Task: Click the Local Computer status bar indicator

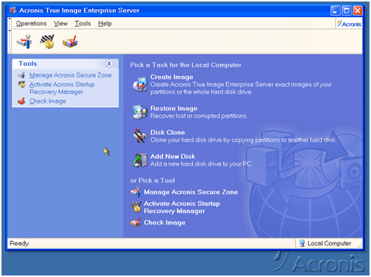Action: pyautogui.click(x=325, y=243)
